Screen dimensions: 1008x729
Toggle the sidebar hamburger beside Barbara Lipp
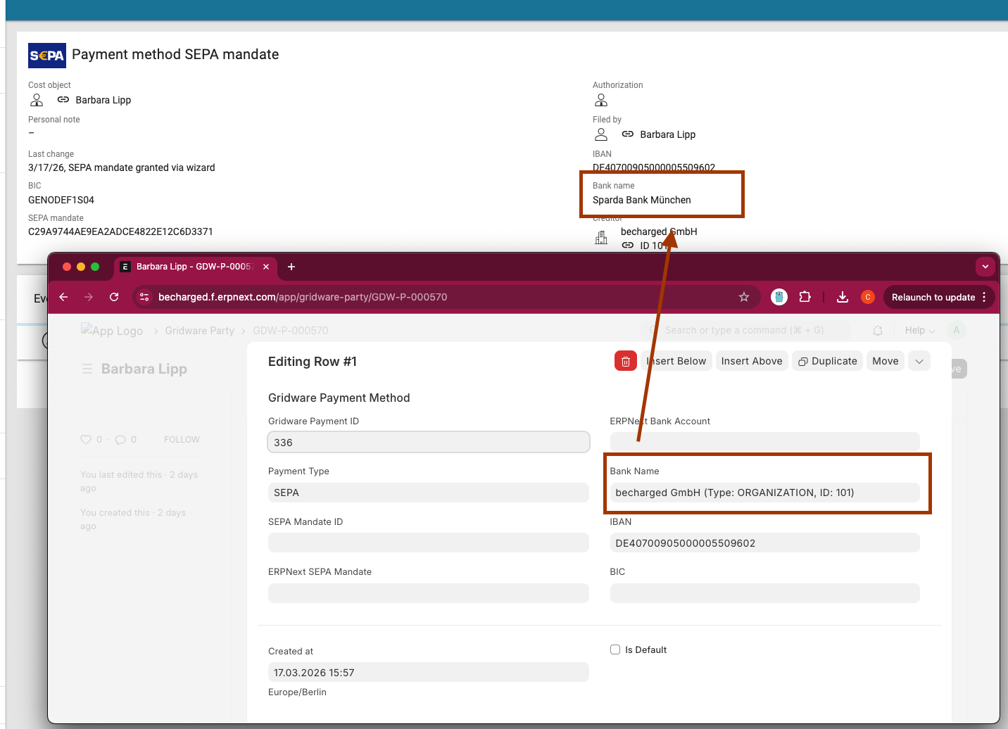pos(87,369)
